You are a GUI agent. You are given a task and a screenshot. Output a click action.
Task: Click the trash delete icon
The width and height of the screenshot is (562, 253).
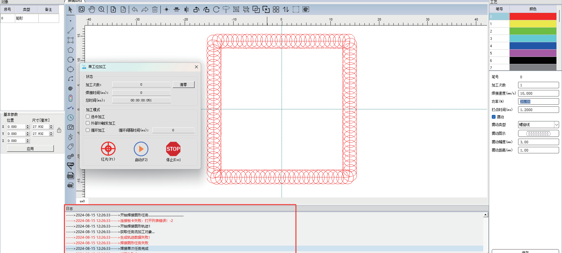[155, 10]
